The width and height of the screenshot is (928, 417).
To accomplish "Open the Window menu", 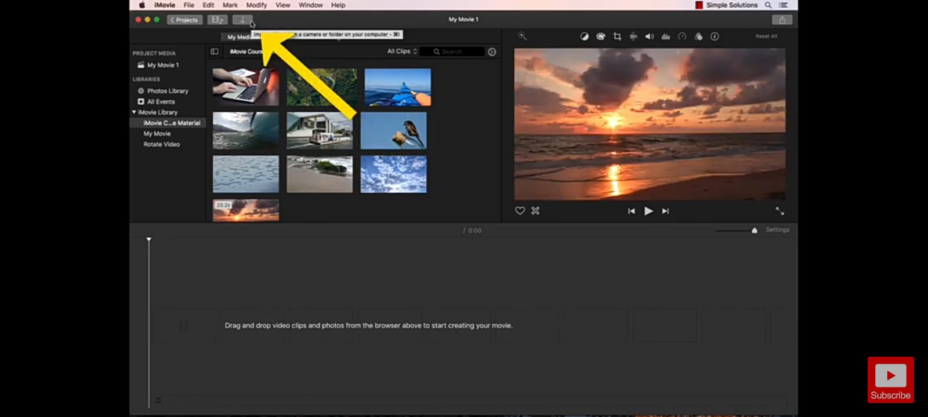I will click(x=310, y=5).
